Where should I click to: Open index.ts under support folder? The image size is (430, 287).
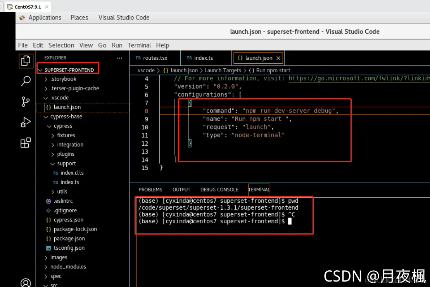pyautogui.click(x=83, y=183)
